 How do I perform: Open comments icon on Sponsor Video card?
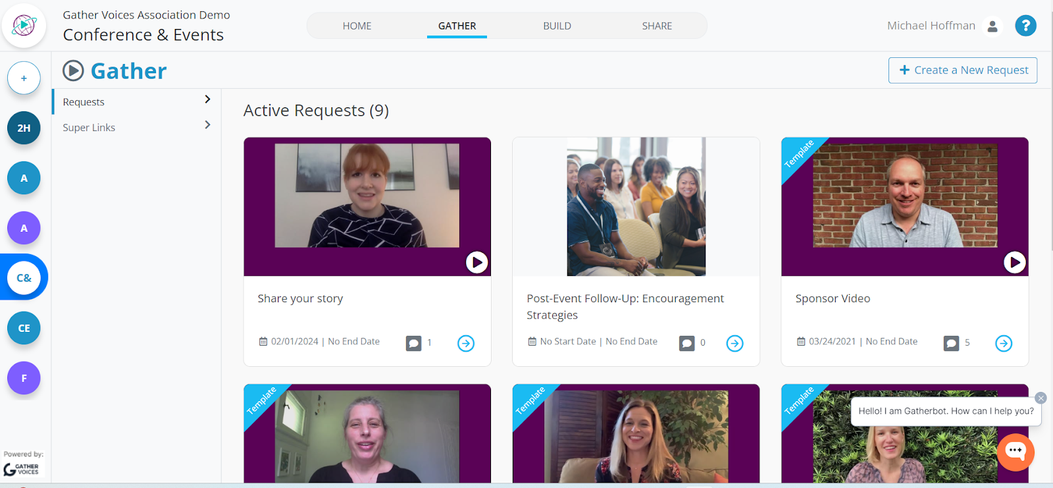[x=951, y=343]
